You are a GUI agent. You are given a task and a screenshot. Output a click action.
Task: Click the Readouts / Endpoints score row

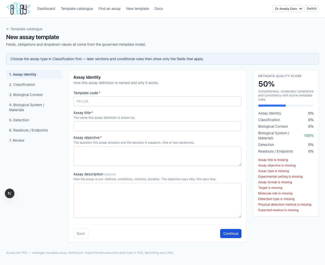pos(286,151)
